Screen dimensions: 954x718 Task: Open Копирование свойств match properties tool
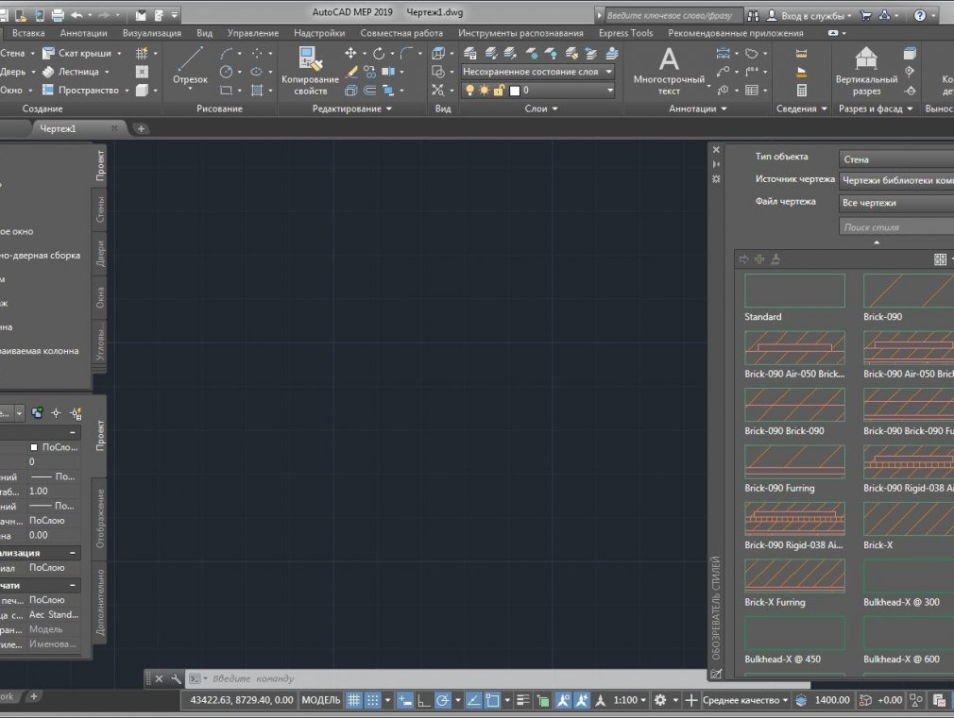click(x=310, y=71)
